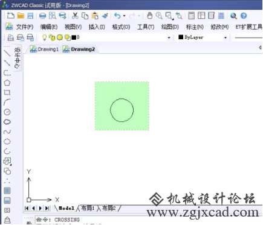The height and width of the screenshot is (225, 263).
Task: Select the Circle tool
Action: (x=7, y=112)
